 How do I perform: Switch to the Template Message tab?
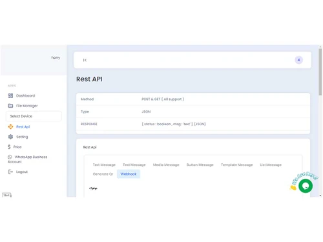236,165
